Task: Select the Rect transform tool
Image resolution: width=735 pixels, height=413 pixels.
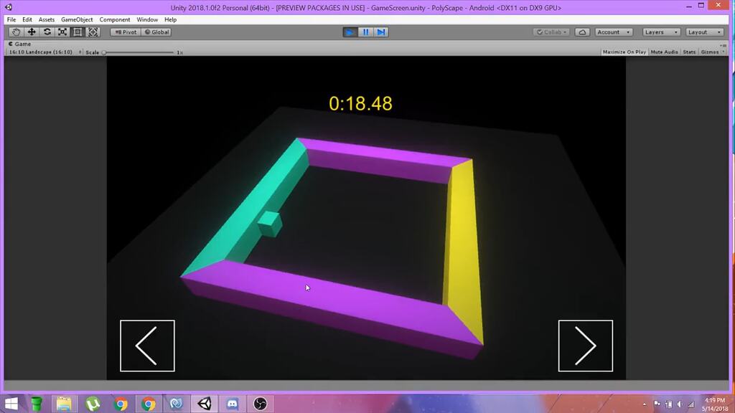Action: (x=78, y=32)
